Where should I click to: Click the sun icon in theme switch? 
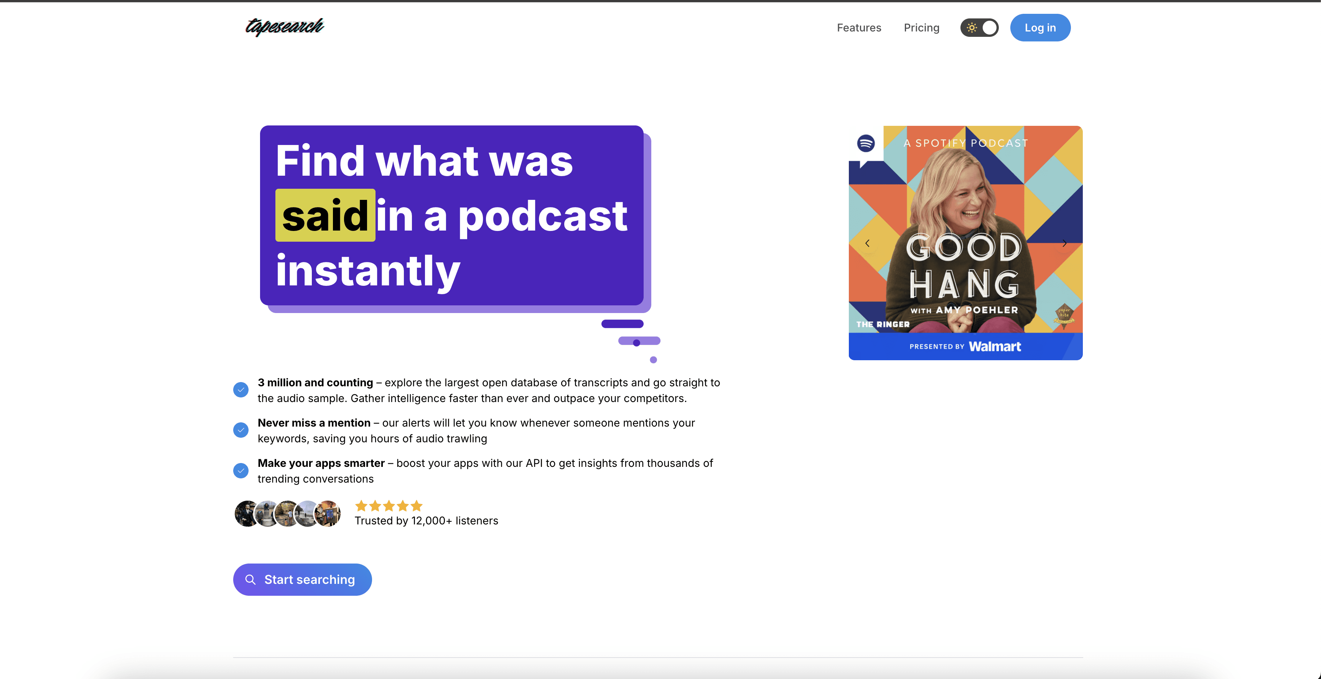(x=972, y=28)
